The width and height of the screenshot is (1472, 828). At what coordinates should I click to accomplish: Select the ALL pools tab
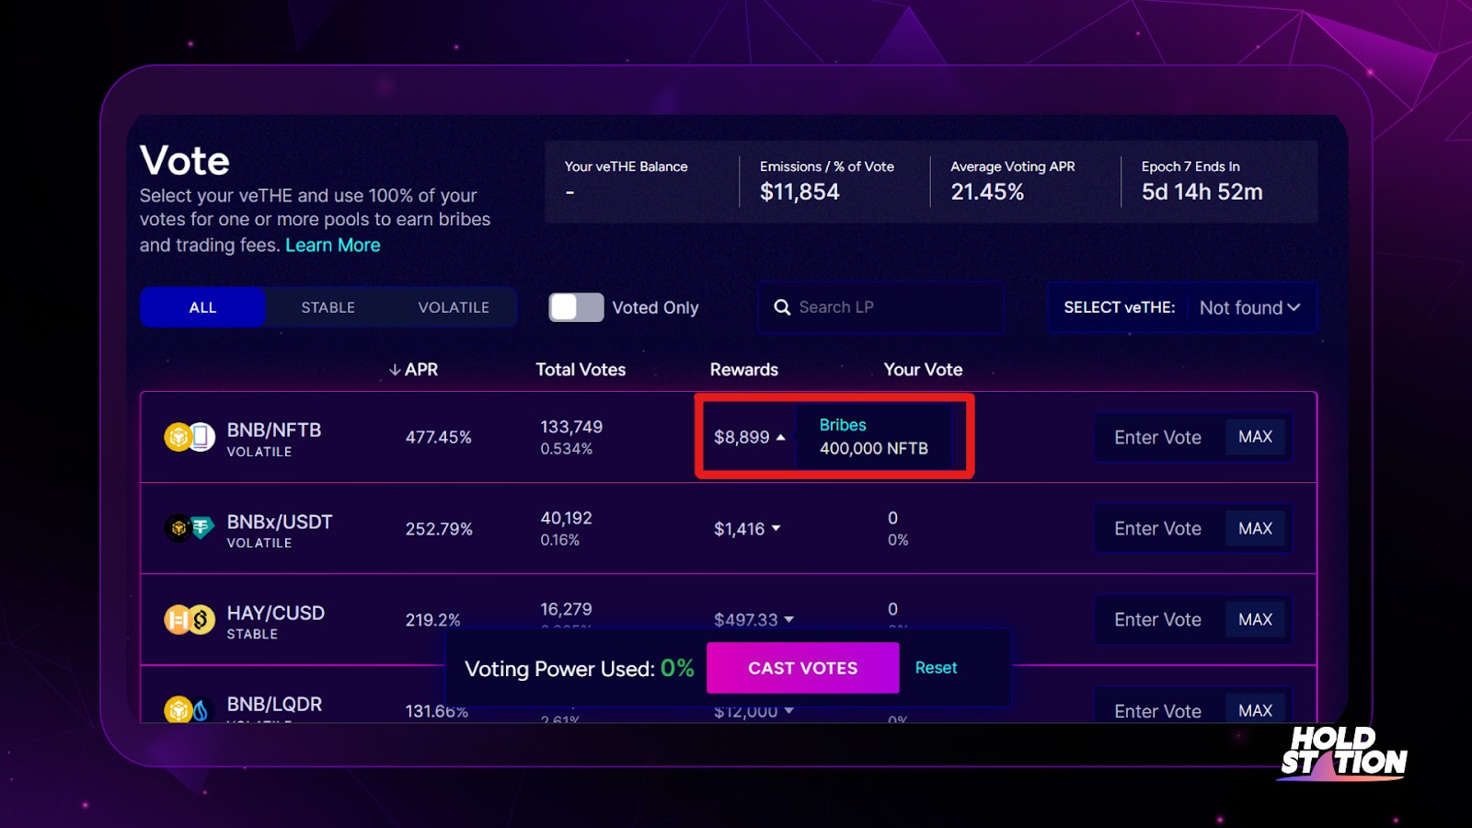(x=202, y=307)
